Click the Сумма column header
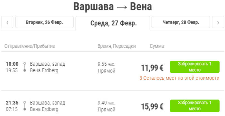Screen dimensions: 225x116 point(157,46)
